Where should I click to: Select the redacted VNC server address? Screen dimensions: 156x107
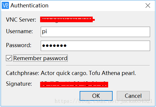pyautogui.click(x=67, y=20)
